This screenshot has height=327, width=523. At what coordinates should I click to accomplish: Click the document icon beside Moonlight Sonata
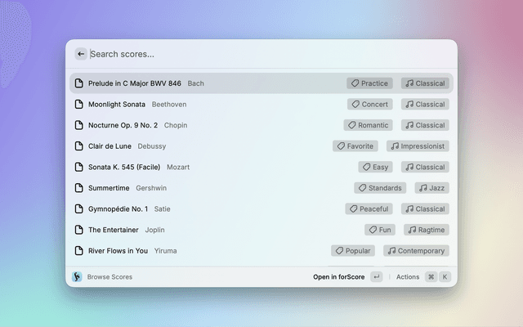[80, 105]
